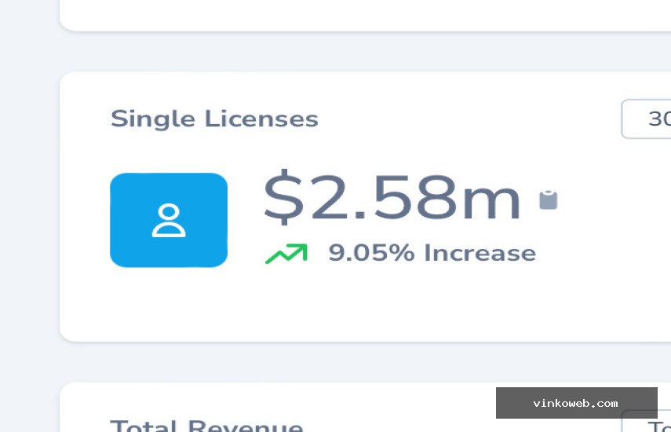Click the green upward trend arrow icon
This screenshot has width=671, height=432.
point(286,254)
